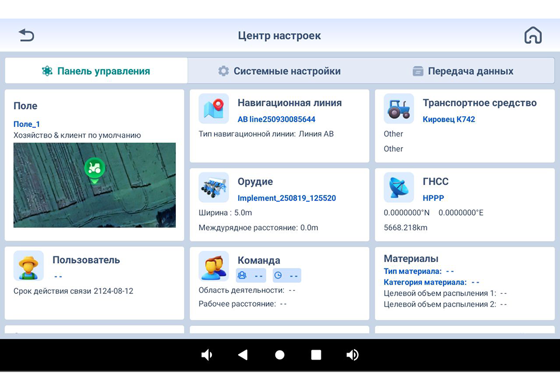Click the field satellite map thumbnail
Viewport: 560px width, 390px height.
(94, 185)
